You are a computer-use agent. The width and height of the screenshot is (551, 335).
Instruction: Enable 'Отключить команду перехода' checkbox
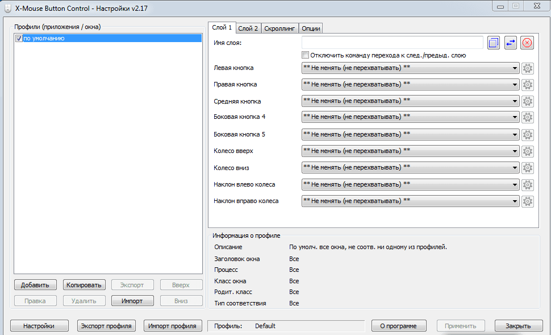[306, 55]
